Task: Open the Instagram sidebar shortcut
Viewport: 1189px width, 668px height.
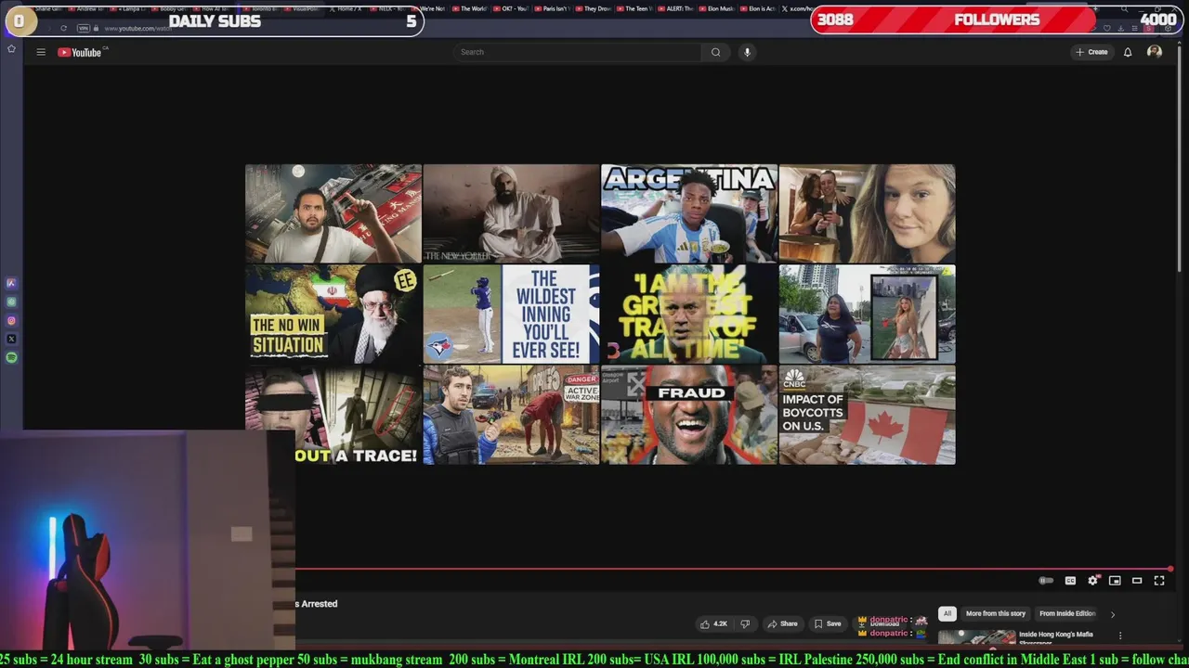Action: (x=11, y=320)
